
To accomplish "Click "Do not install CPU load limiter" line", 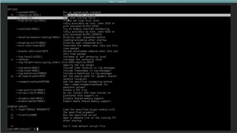I will click(x=87, y=93).
